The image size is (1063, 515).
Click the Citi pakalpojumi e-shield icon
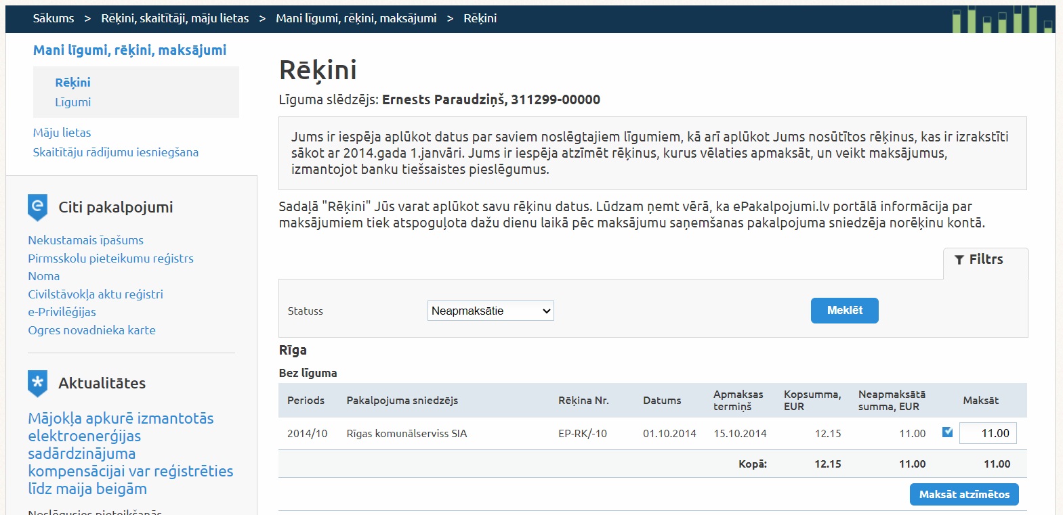pyautogui.click(x=38, y=207)
